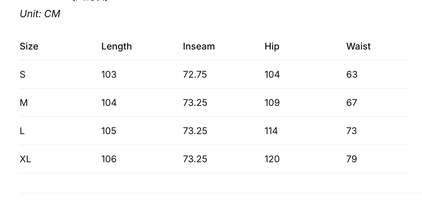
Task: Select the M size row label
Action: coord(24,103)
